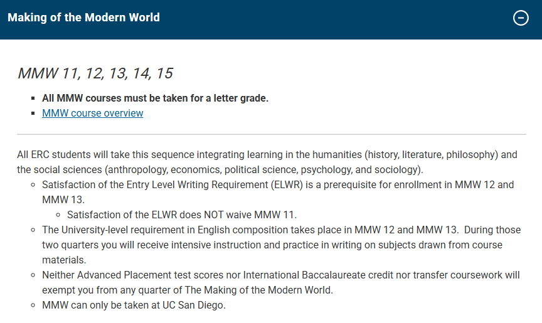Click the "Making of the Modern World" header title
This screenshot has height=323, width=542.
(83, 18)
